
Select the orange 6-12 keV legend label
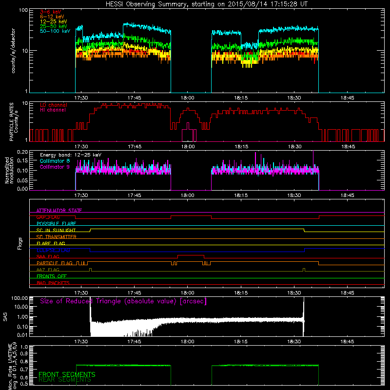click(x=52, y=17)
